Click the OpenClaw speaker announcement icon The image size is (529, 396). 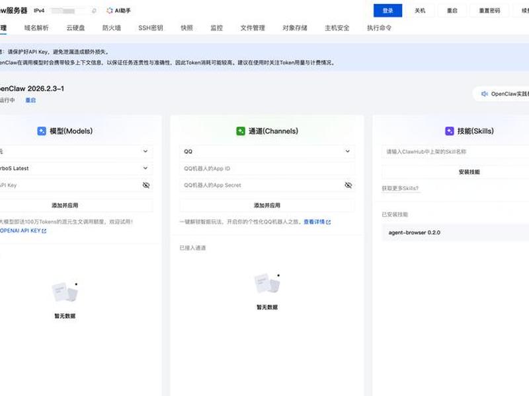pos(485,94)
